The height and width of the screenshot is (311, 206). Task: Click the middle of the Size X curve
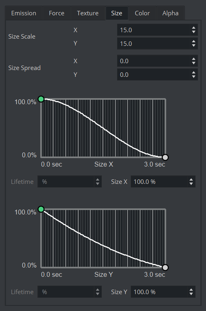pos(103,128)
